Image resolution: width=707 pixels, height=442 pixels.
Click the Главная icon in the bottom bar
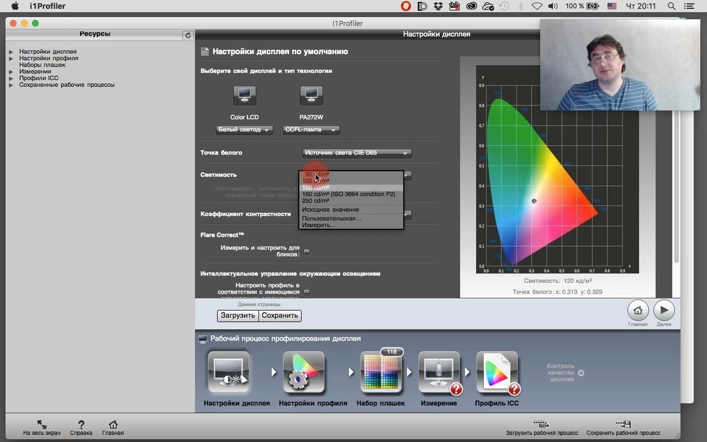click(113, 425)
